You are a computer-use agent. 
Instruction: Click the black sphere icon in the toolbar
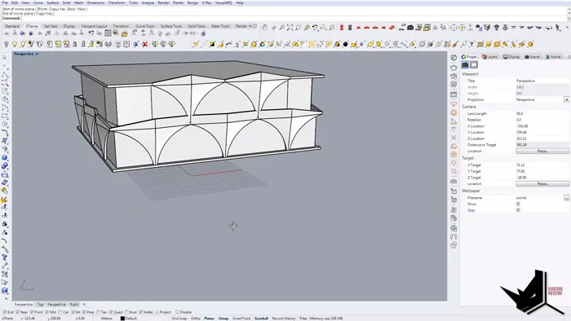[345, 44]
